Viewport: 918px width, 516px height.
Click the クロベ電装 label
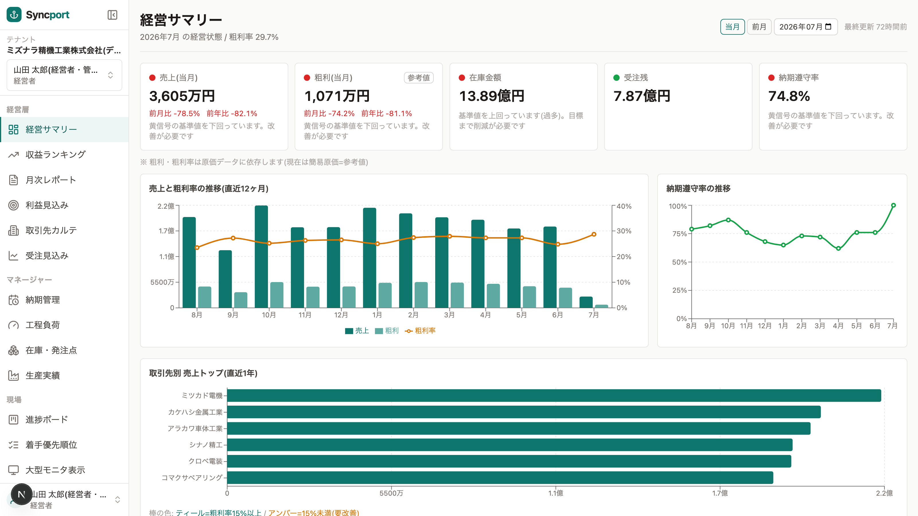click(x=205, y=461)
